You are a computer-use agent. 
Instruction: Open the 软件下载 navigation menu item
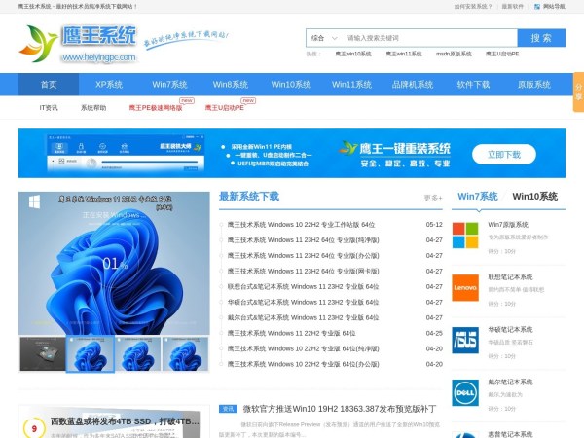474,85
